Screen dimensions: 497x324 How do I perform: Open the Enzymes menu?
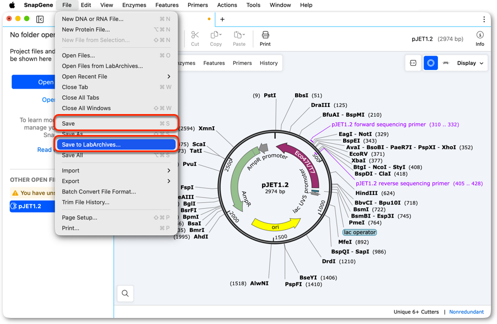(x=134, y=5)
